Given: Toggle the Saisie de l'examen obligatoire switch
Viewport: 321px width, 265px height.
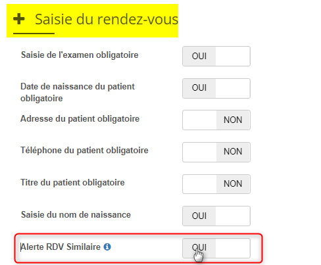Looking at the screenshot, I should 216,56.
